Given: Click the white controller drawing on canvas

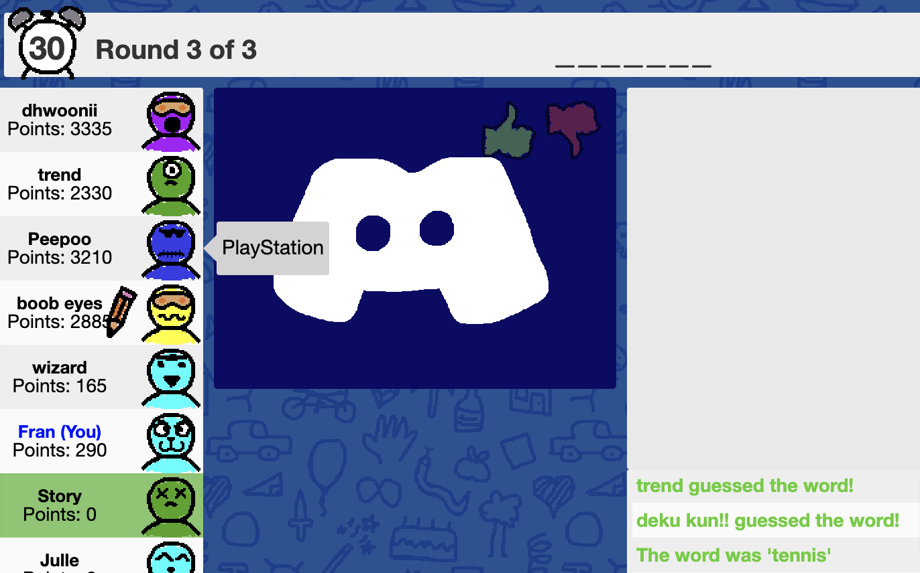Looking at the screenshot, I should pos(411,240).
